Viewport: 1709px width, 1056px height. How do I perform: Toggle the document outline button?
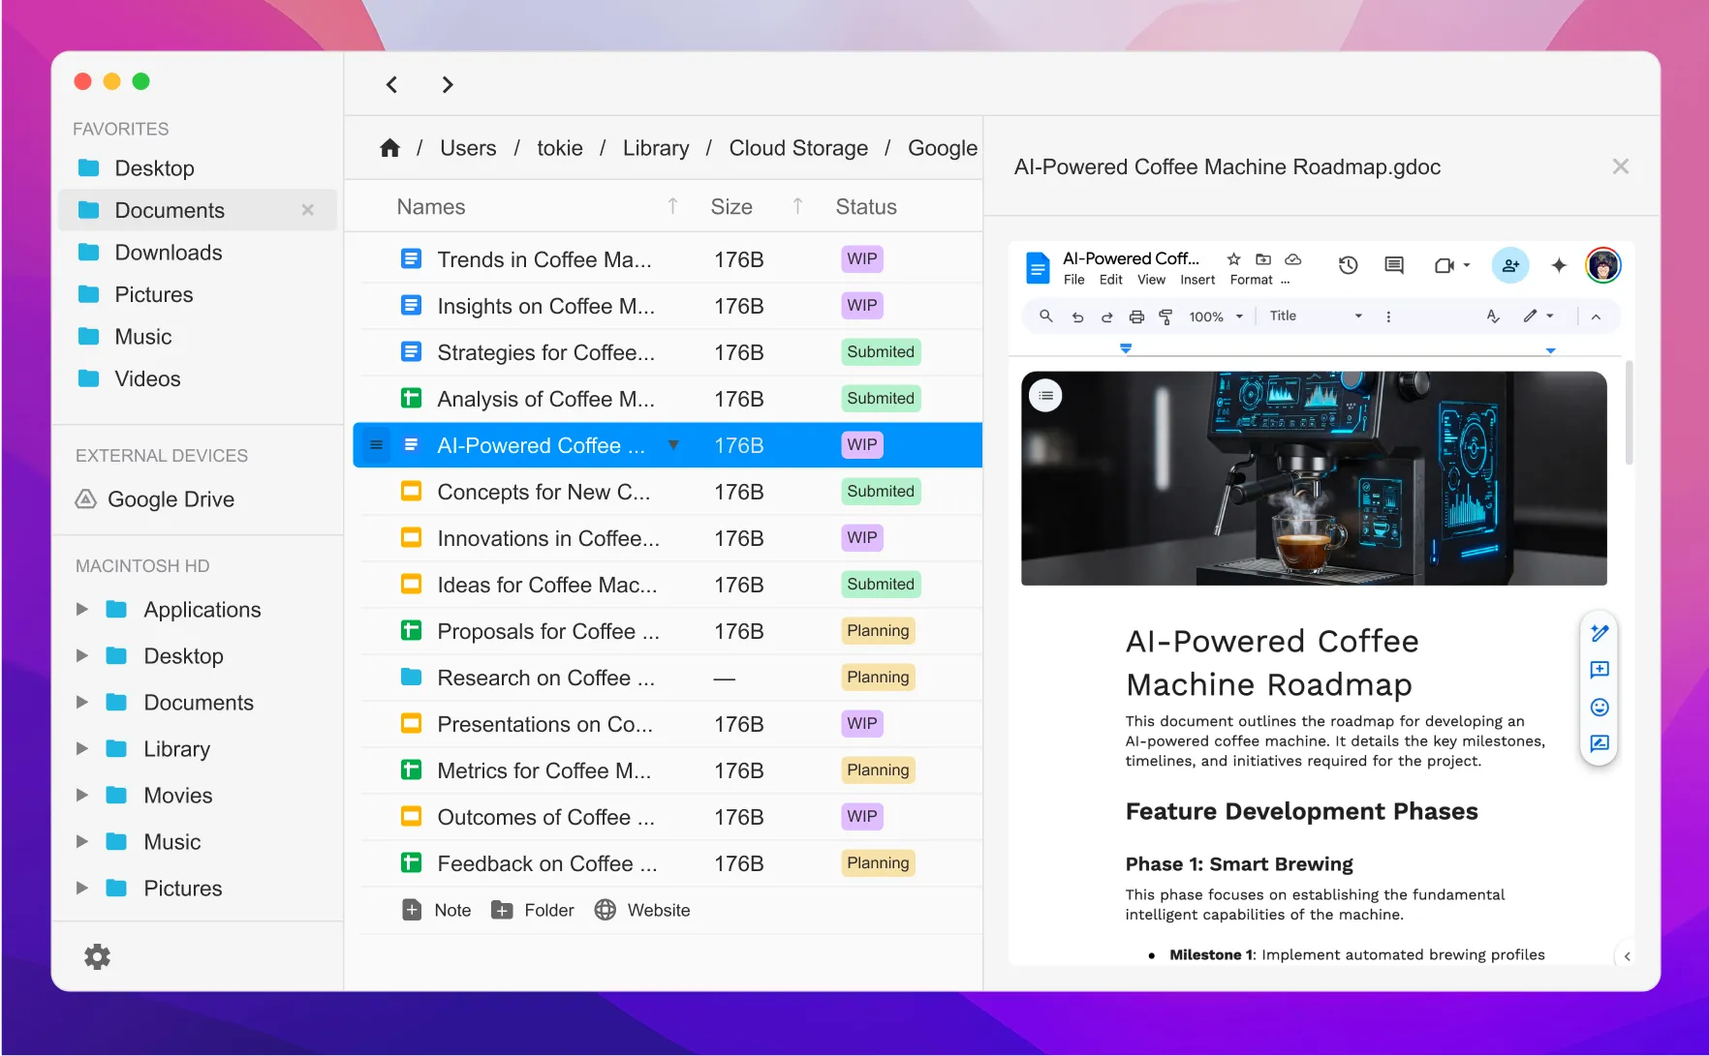[x=1046, y=395]
